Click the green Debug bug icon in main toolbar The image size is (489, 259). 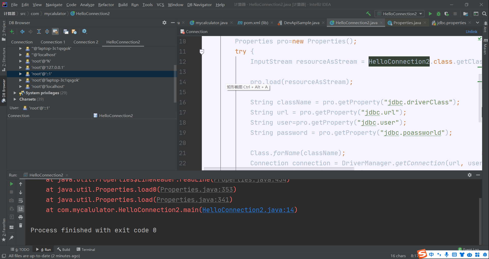tap(439, 14)
